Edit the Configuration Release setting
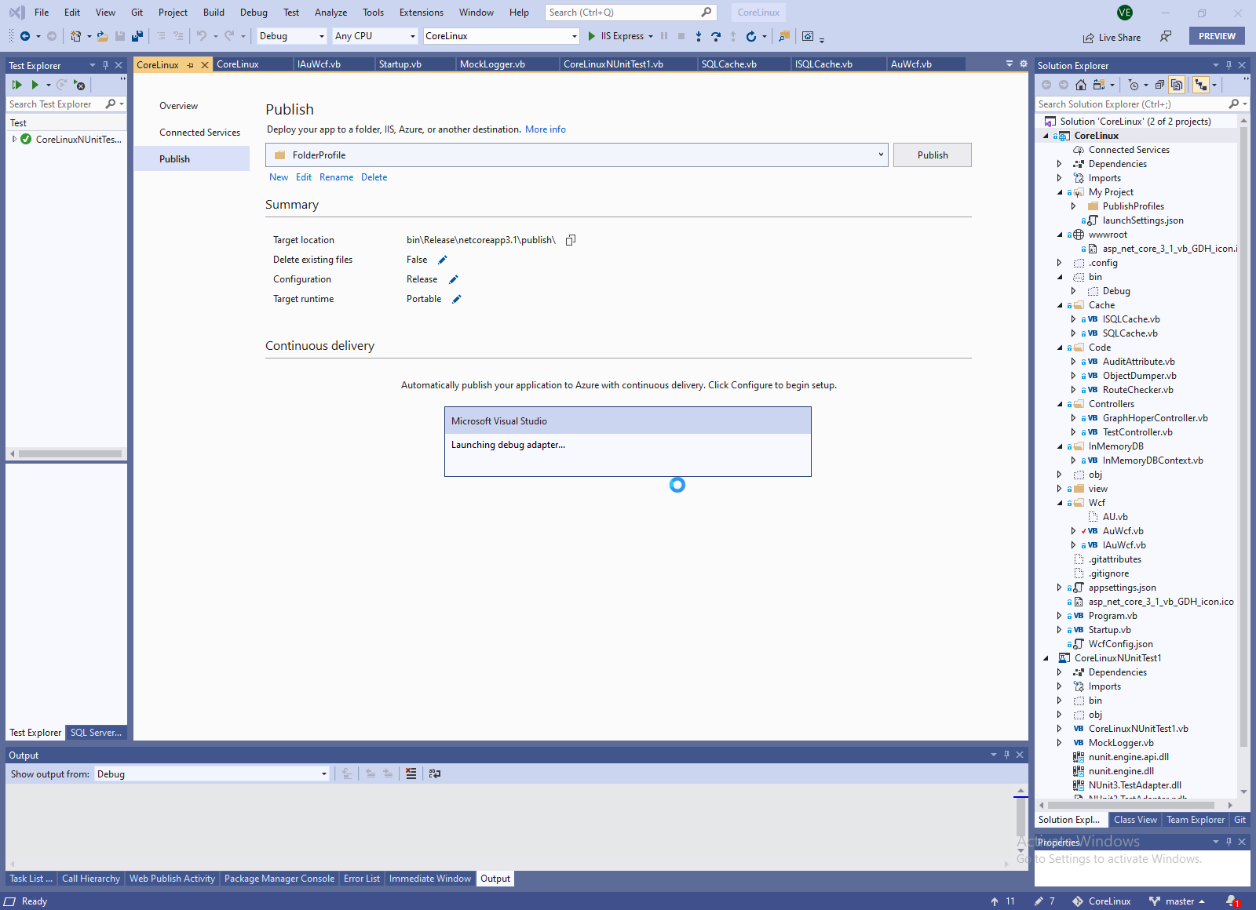The width and height of the screenshot is (1256, 910). point(453,279)
